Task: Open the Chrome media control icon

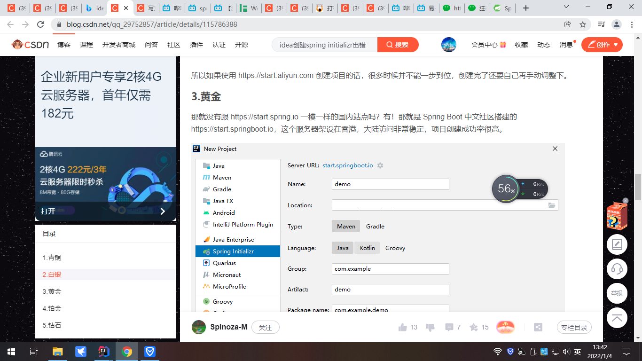Action: point(601,24)
